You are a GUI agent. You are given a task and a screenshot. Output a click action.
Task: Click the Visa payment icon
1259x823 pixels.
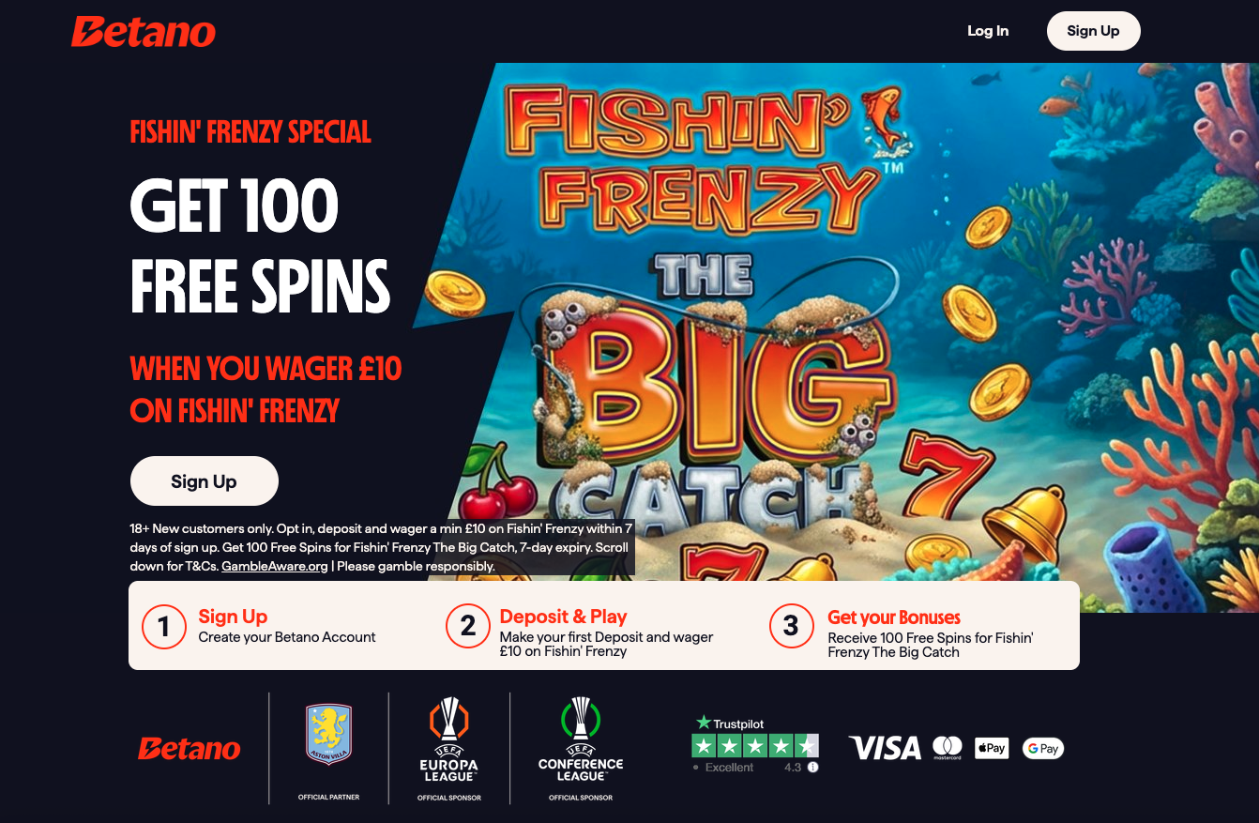tap(885, 748)
